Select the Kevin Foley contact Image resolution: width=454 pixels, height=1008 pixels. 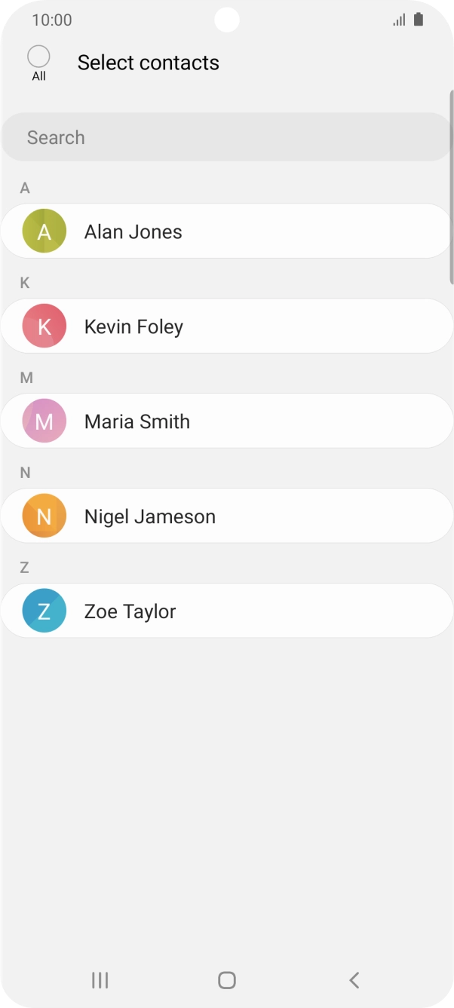tap(226, 326)
